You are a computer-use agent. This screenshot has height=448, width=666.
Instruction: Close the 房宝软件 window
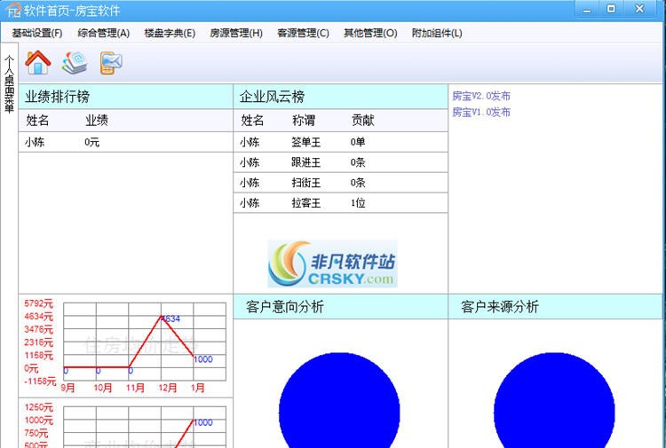[639, 9]
